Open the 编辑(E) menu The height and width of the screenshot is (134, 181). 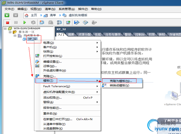point(22,9)
